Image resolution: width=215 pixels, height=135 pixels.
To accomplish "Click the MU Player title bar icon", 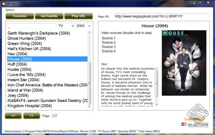I will 4,4.
